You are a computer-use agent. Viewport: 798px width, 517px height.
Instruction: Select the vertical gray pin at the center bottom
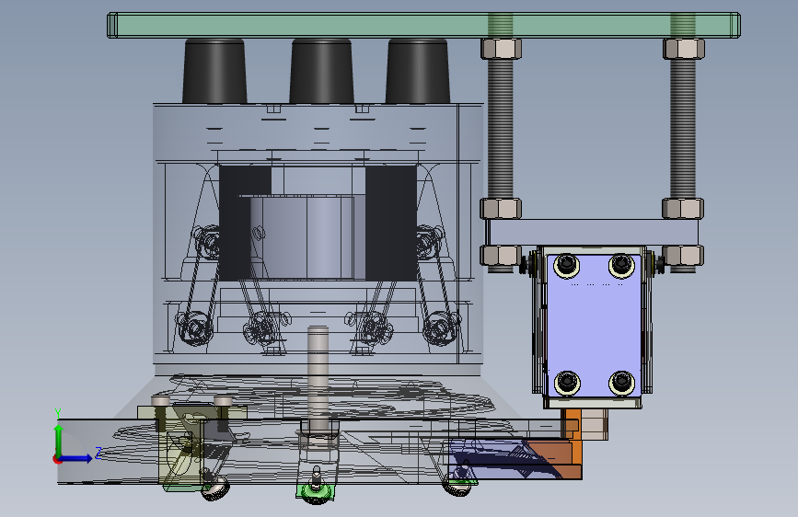pyautogui.click(x=318, y=377)
